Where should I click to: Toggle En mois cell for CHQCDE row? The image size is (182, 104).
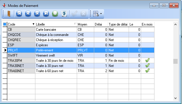click(148, 35)
